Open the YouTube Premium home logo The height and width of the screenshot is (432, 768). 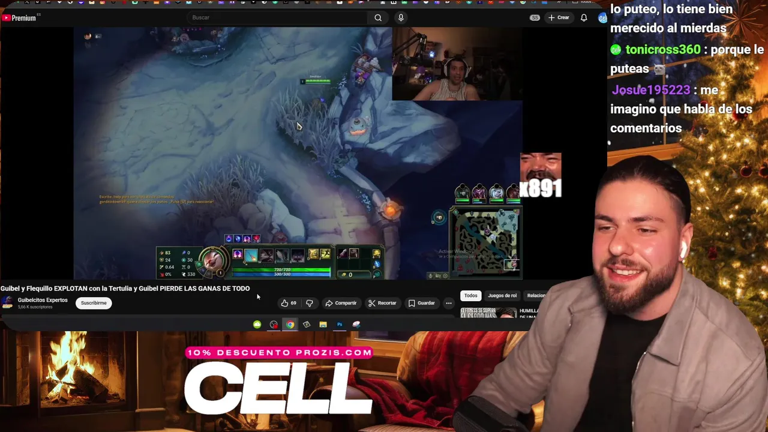coord(19,18)
